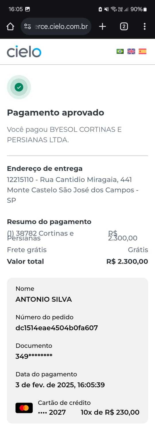This screenshot has width=155, height=434.
Task: Tap the customer name ANTONIO SILVA
Action: 44,299
